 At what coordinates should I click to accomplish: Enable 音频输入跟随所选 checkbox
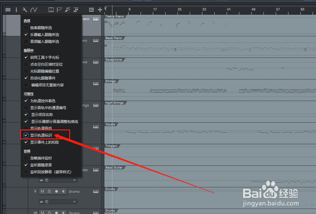tap(26, 41)
